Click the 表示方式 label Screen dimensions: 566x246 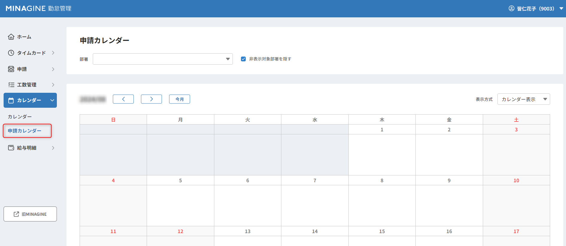(484, 99)
